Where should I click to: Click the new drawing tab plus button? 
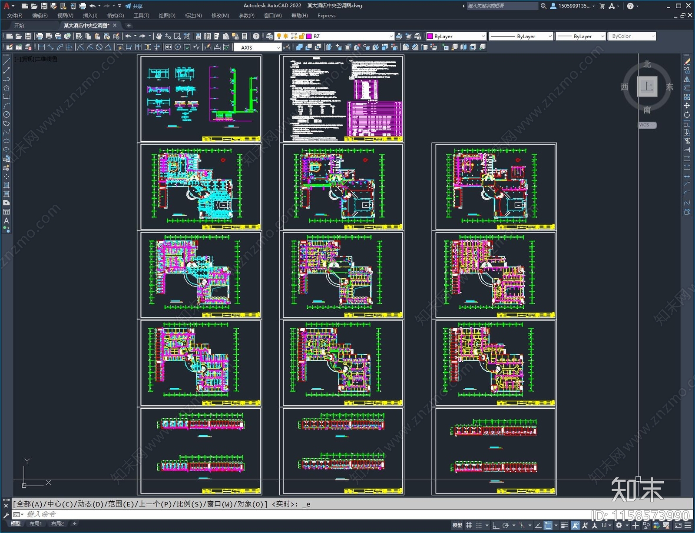point(129,26)
